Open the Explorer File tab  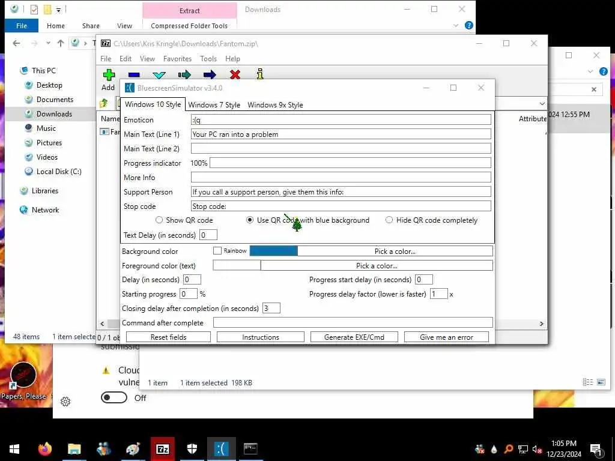point(22,25)
